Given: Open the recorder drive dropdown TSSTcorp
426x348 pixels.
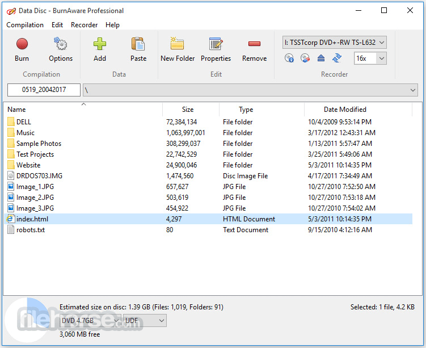Looking at the screenshot, I should [x=335, y=43].
